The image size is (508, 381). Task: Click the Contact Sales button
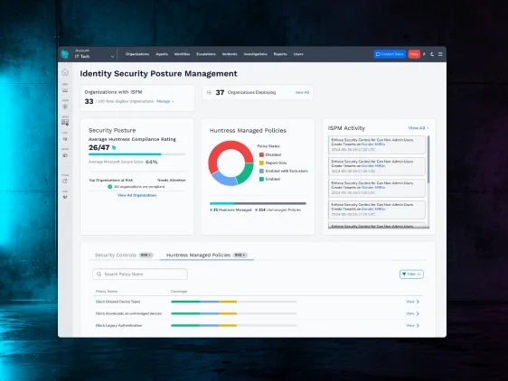[390, 54]
